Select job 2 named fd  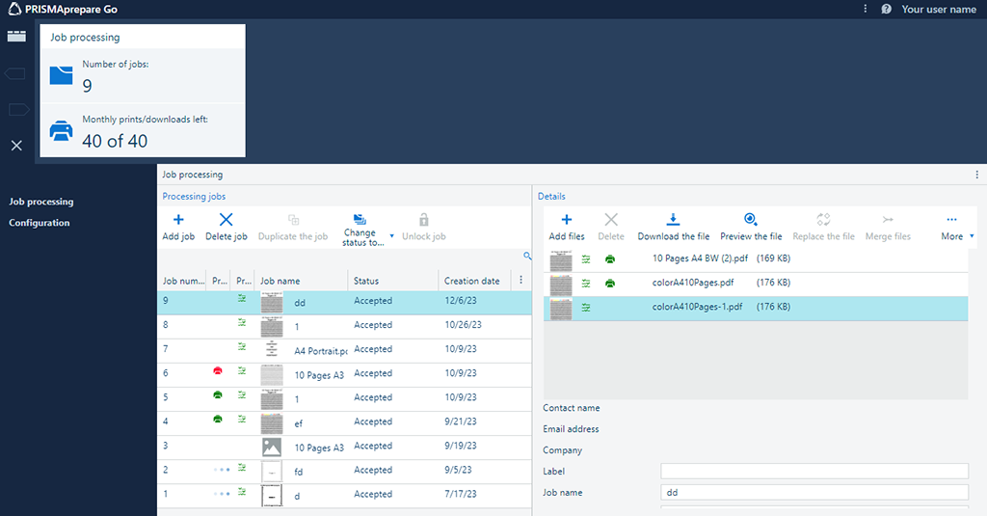pyautogui.click(x=344, y=472)
